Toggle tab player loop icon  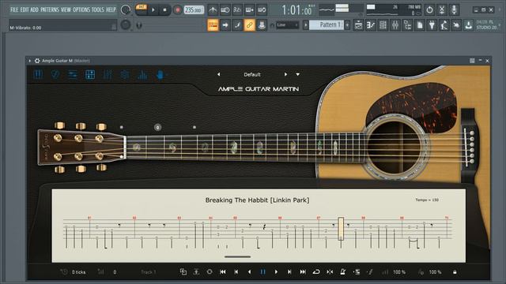point(316,272)
